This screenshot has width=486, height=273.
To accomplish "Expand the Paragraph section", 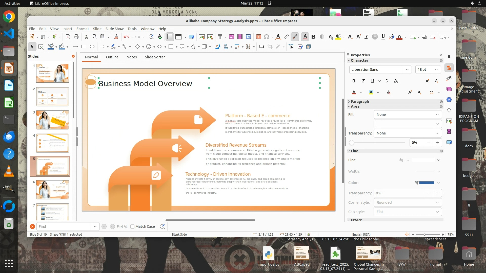I will [360, 101].
